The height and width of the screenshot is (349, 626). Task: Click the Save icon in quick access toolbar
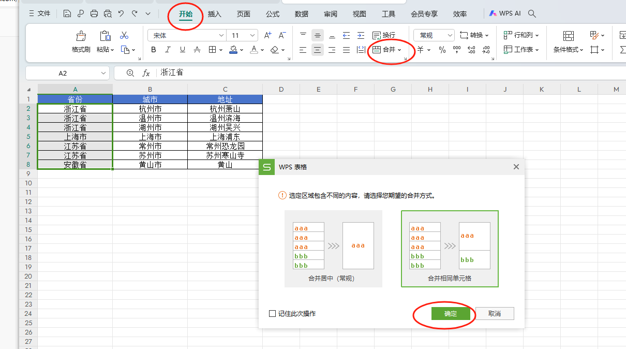pyautogui.click(x=67, y=14)
